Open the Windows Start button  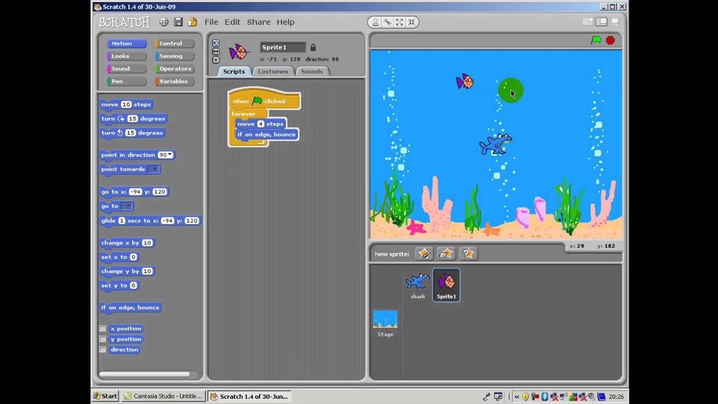click(105, 396)
